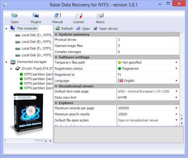
Task: Click the fourth NTFS partition green dot
Action: point(21,88)
